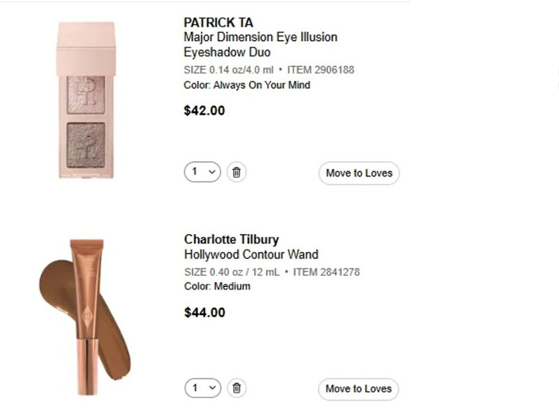Click the $42.00 price
Screen dimensions: 559x419
pyautogui.click(x=204, y=110)
